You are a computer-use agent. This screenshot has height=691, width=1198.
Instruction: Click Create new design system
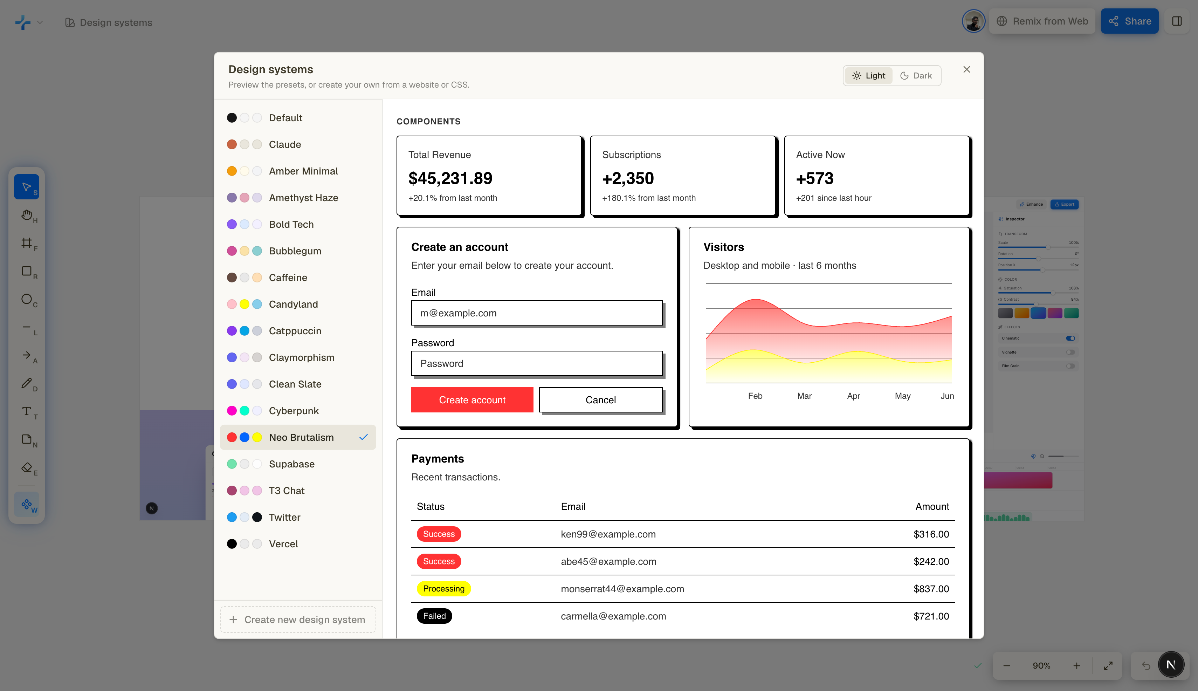click(298, 619)
